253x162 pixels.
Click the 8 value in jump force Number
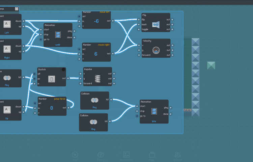[52, 108]
